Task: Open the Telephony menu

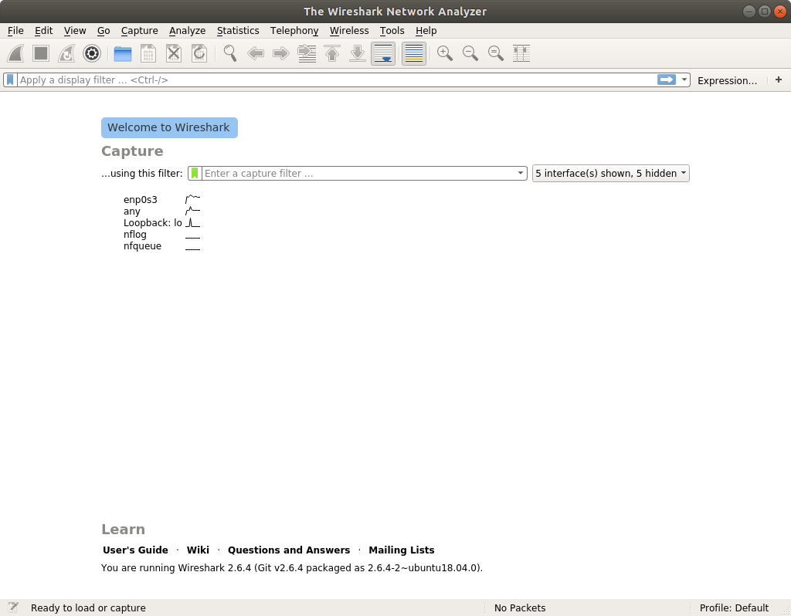Action: (x=294, y=31)
